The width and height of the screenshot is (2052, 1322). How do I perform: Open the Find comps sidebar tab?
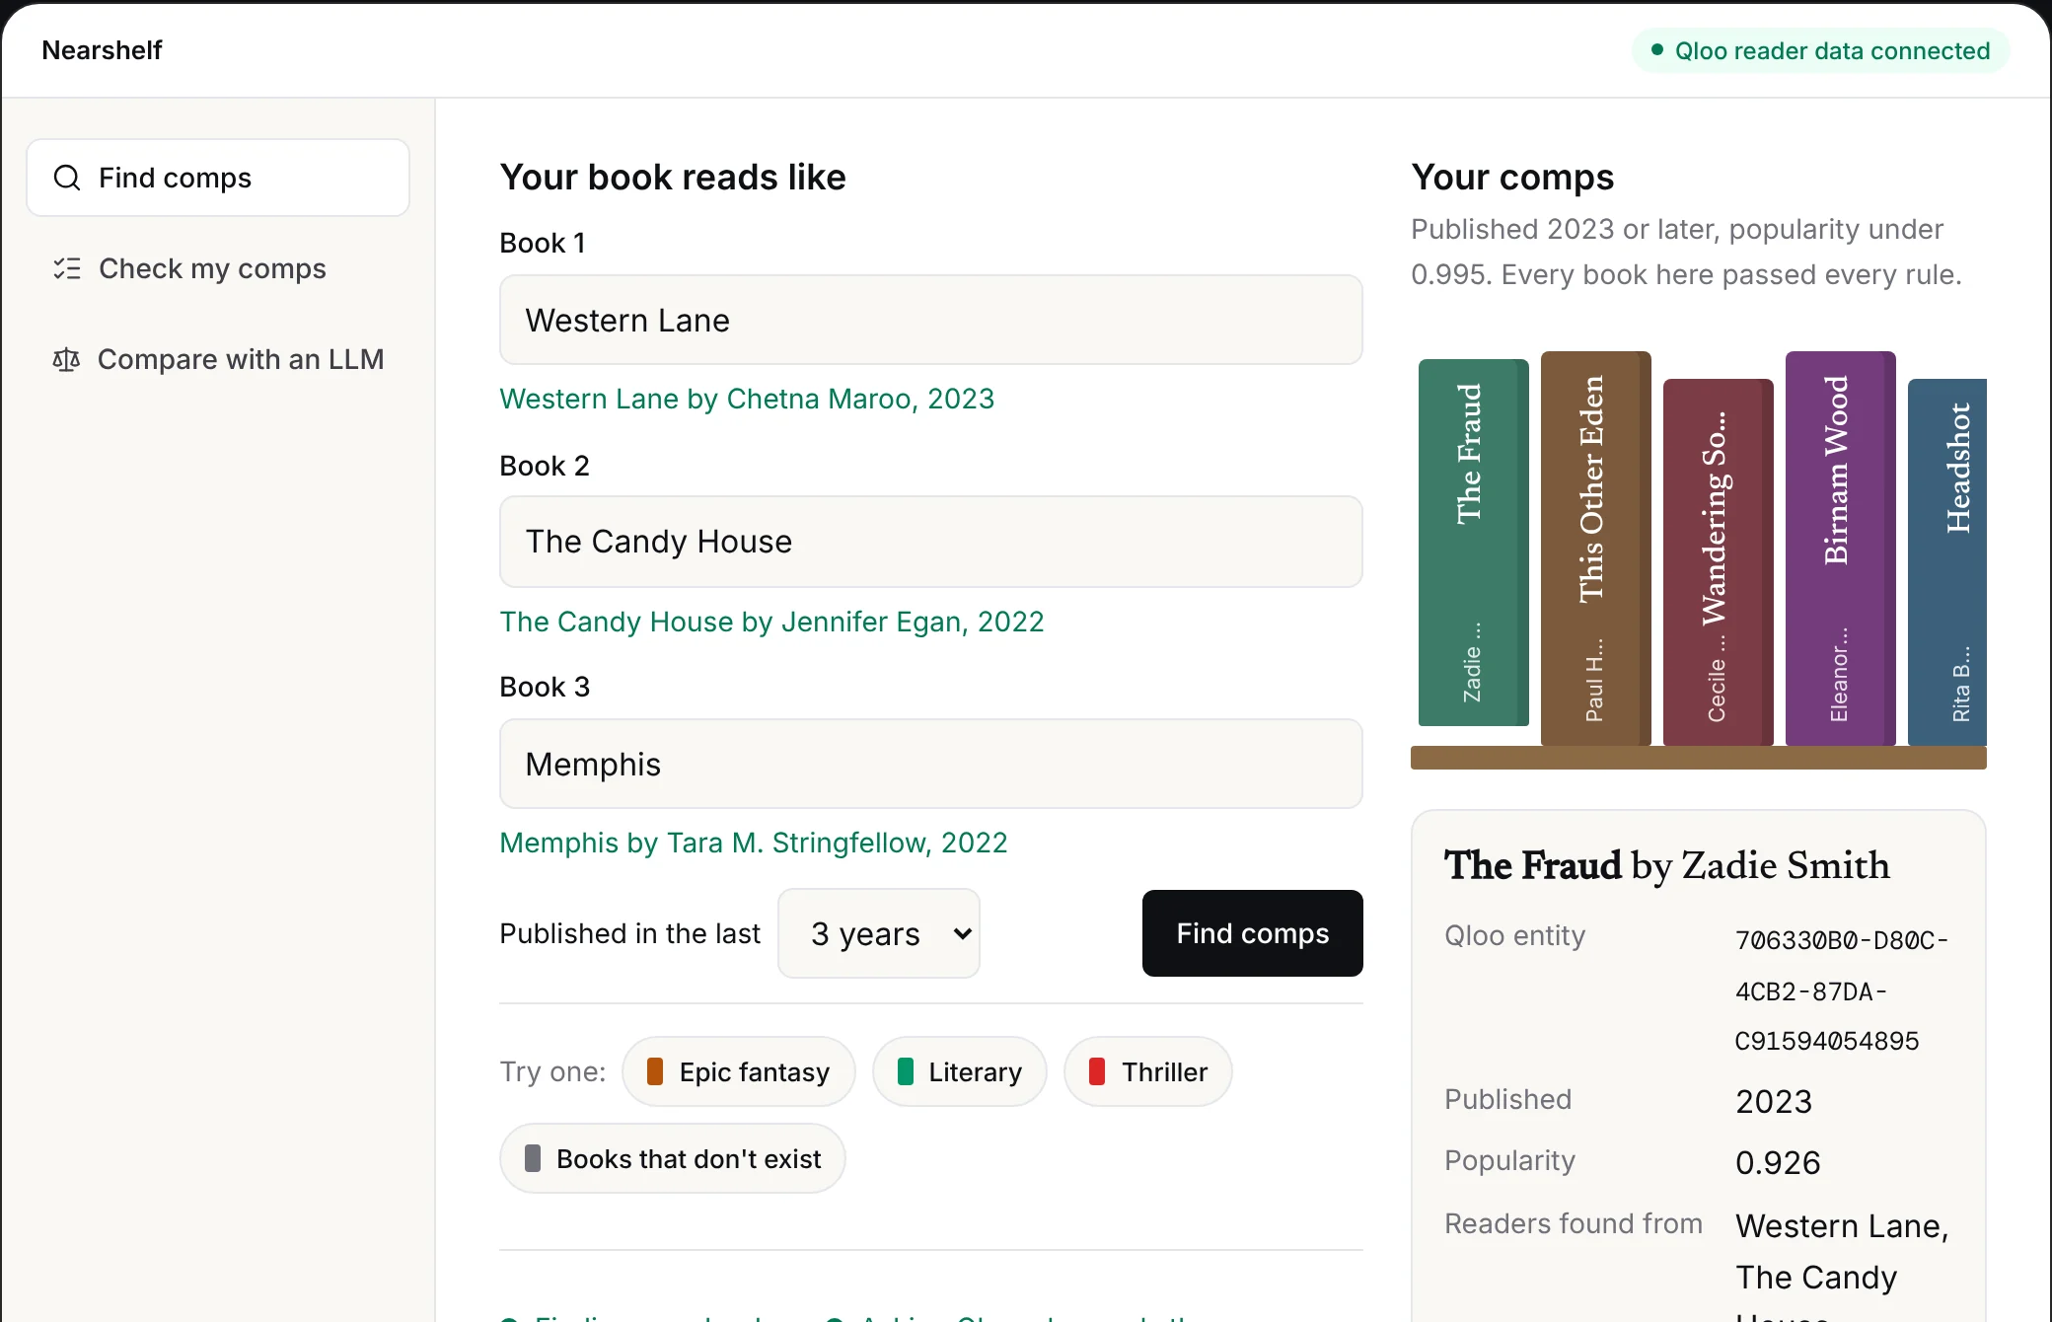(218, 178)
